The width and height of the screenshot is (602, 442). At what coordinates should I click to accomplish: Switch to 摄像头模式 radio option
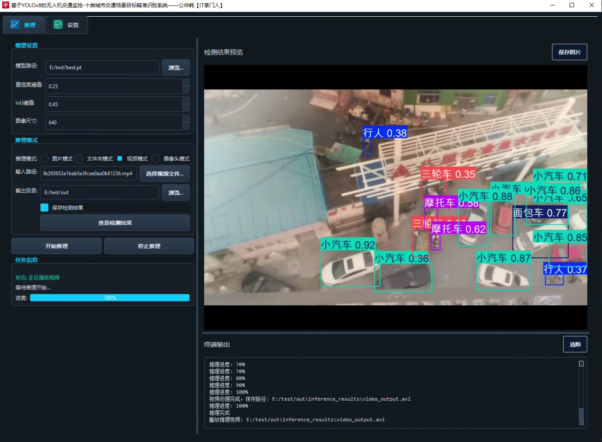[x=156, y=158]
